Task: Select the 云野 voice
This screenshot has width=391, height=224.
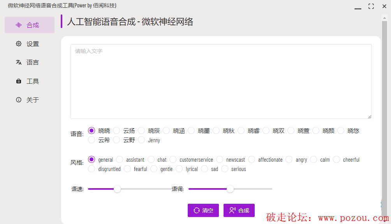Action: [116, 140]
